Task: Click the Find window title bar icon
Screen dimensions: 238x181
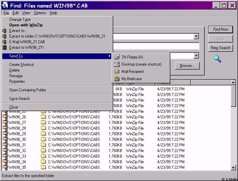Action: [5, 6]
